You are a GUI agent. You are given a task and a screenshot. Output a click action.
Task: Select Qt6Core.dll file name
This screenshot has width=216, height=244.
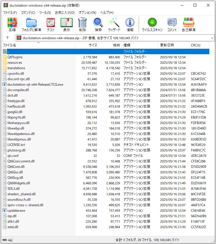16,166
